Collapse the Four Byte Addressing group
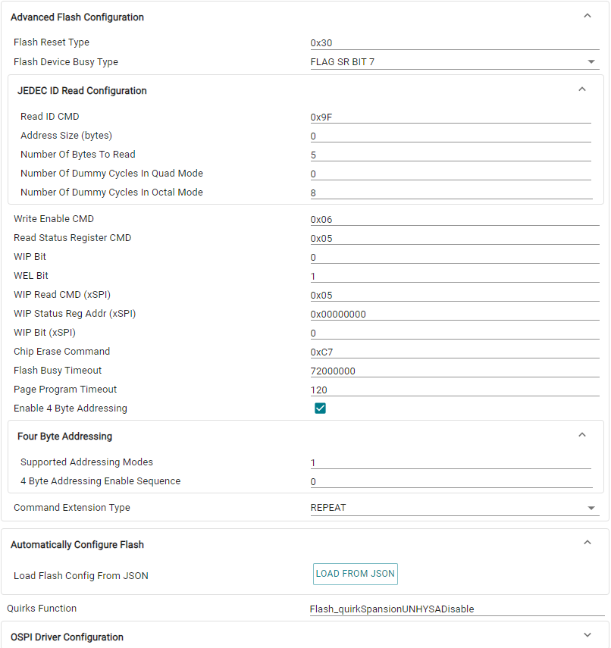 [x=582, y=435]
